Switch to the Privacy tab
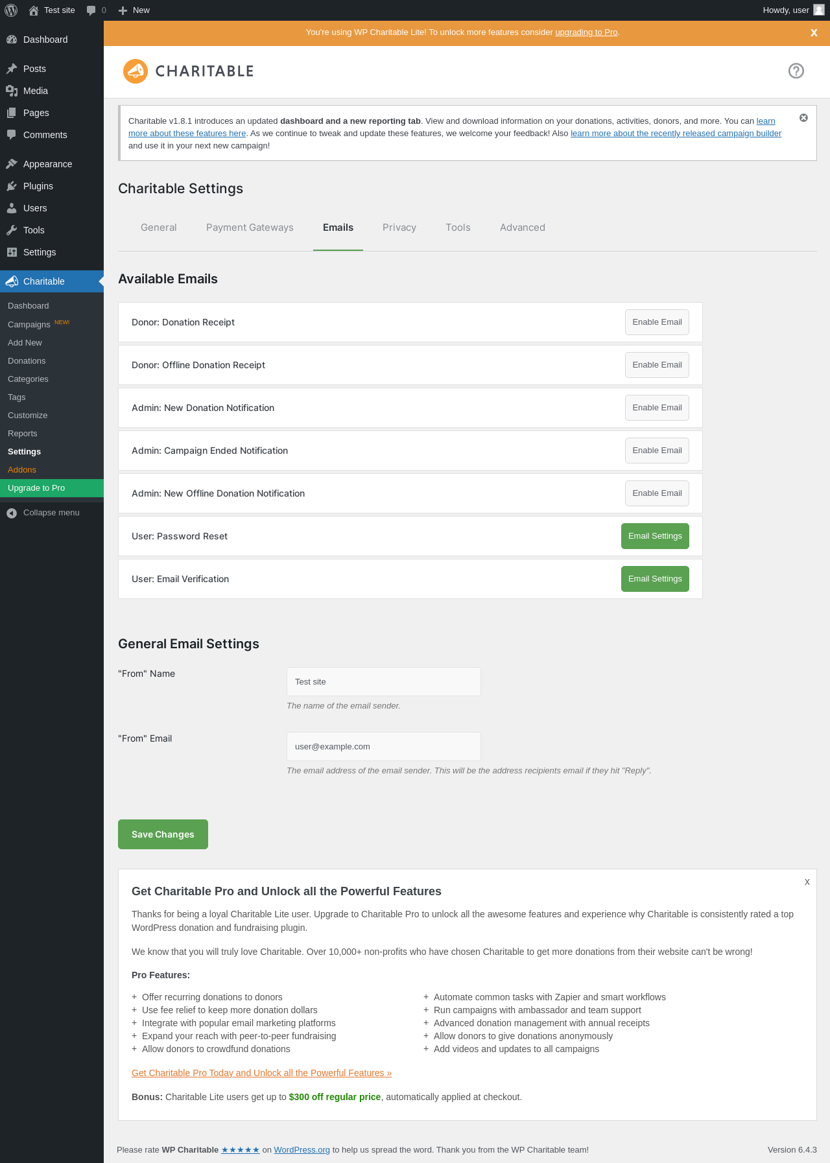 point(399,228)
